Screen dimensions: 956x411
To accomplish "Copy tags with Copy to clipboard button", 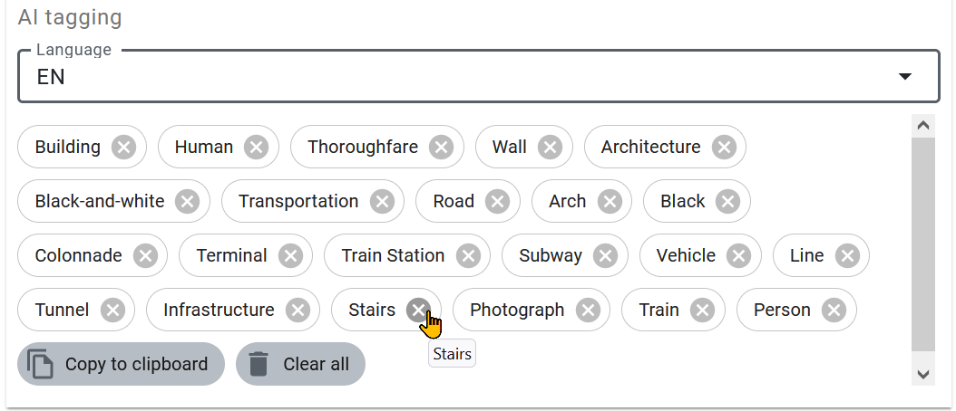I will [x=121, y=364].
